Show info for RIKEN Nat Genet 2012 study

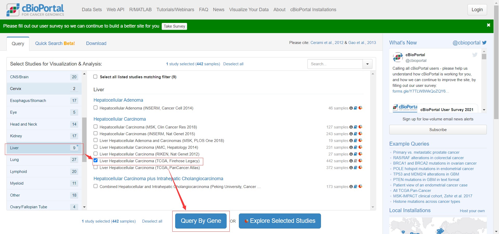coord(351,154)
